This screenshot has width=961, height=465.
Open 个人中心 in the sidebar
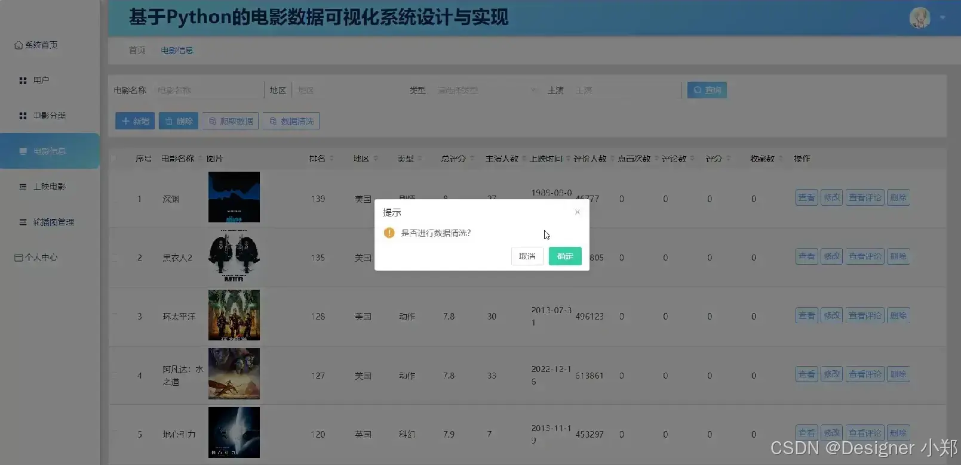coord(36,258)
